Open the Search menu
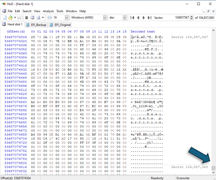Screen dimensions: 216x180 27,11
